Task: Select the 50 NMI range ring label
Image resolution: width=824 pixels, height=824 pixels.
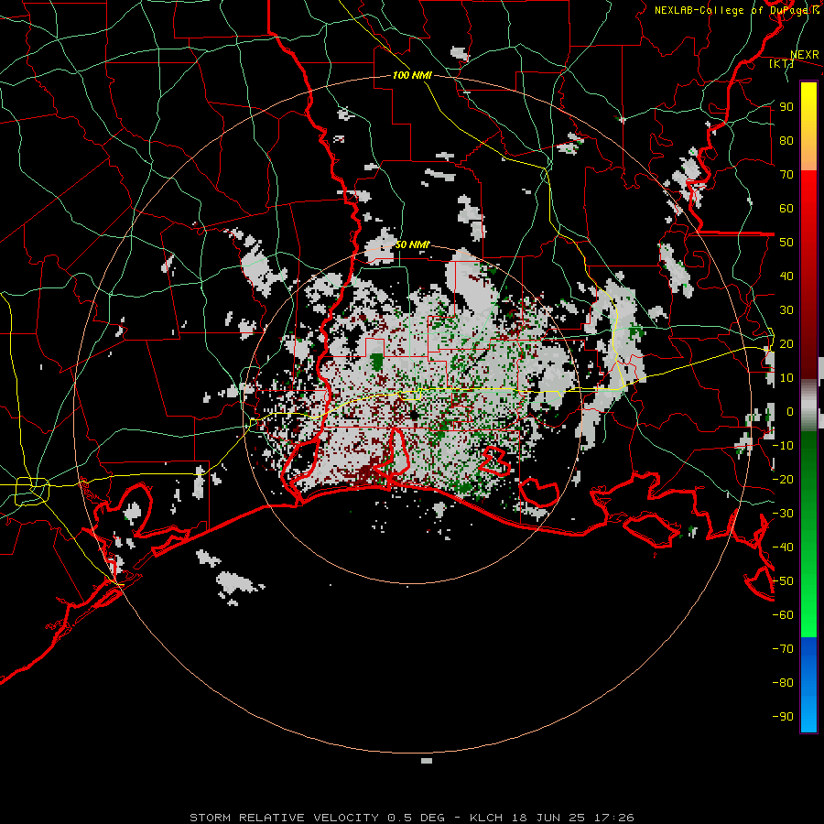Action: click(x=413, y=244)
